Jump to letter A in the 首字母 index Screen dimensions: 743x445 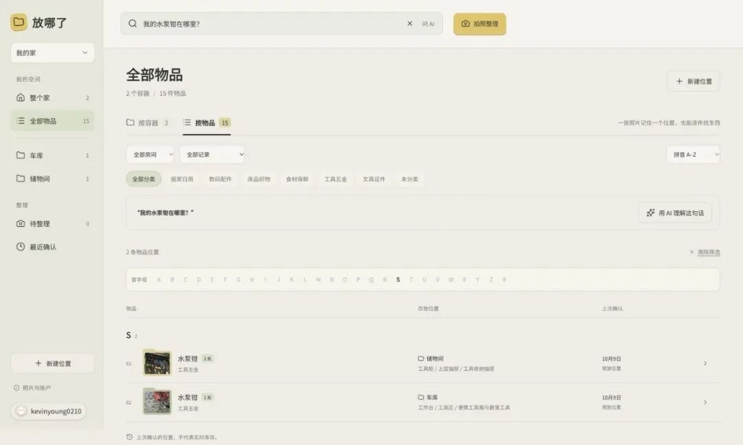click(x=159, y=280)
